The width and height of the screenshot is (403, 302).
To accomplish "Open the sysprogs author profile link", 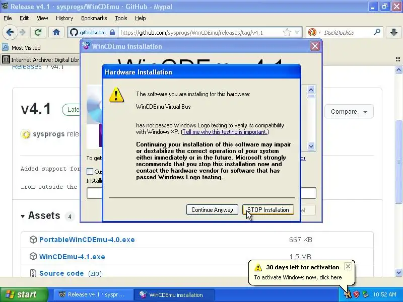I will point(49,134).
